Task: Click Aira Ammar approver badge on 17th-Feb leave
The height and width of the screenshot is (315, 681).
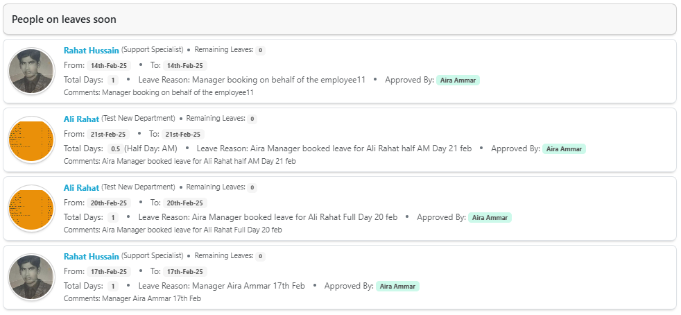Action: pyautogui.click(x=397, y=286)
